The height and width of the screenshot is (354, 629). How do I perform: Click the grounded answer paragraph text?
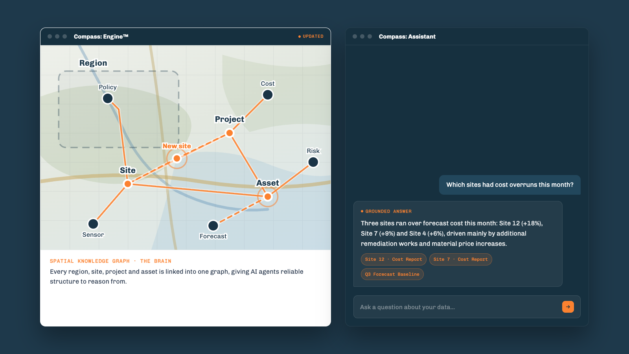pos(452,234)
